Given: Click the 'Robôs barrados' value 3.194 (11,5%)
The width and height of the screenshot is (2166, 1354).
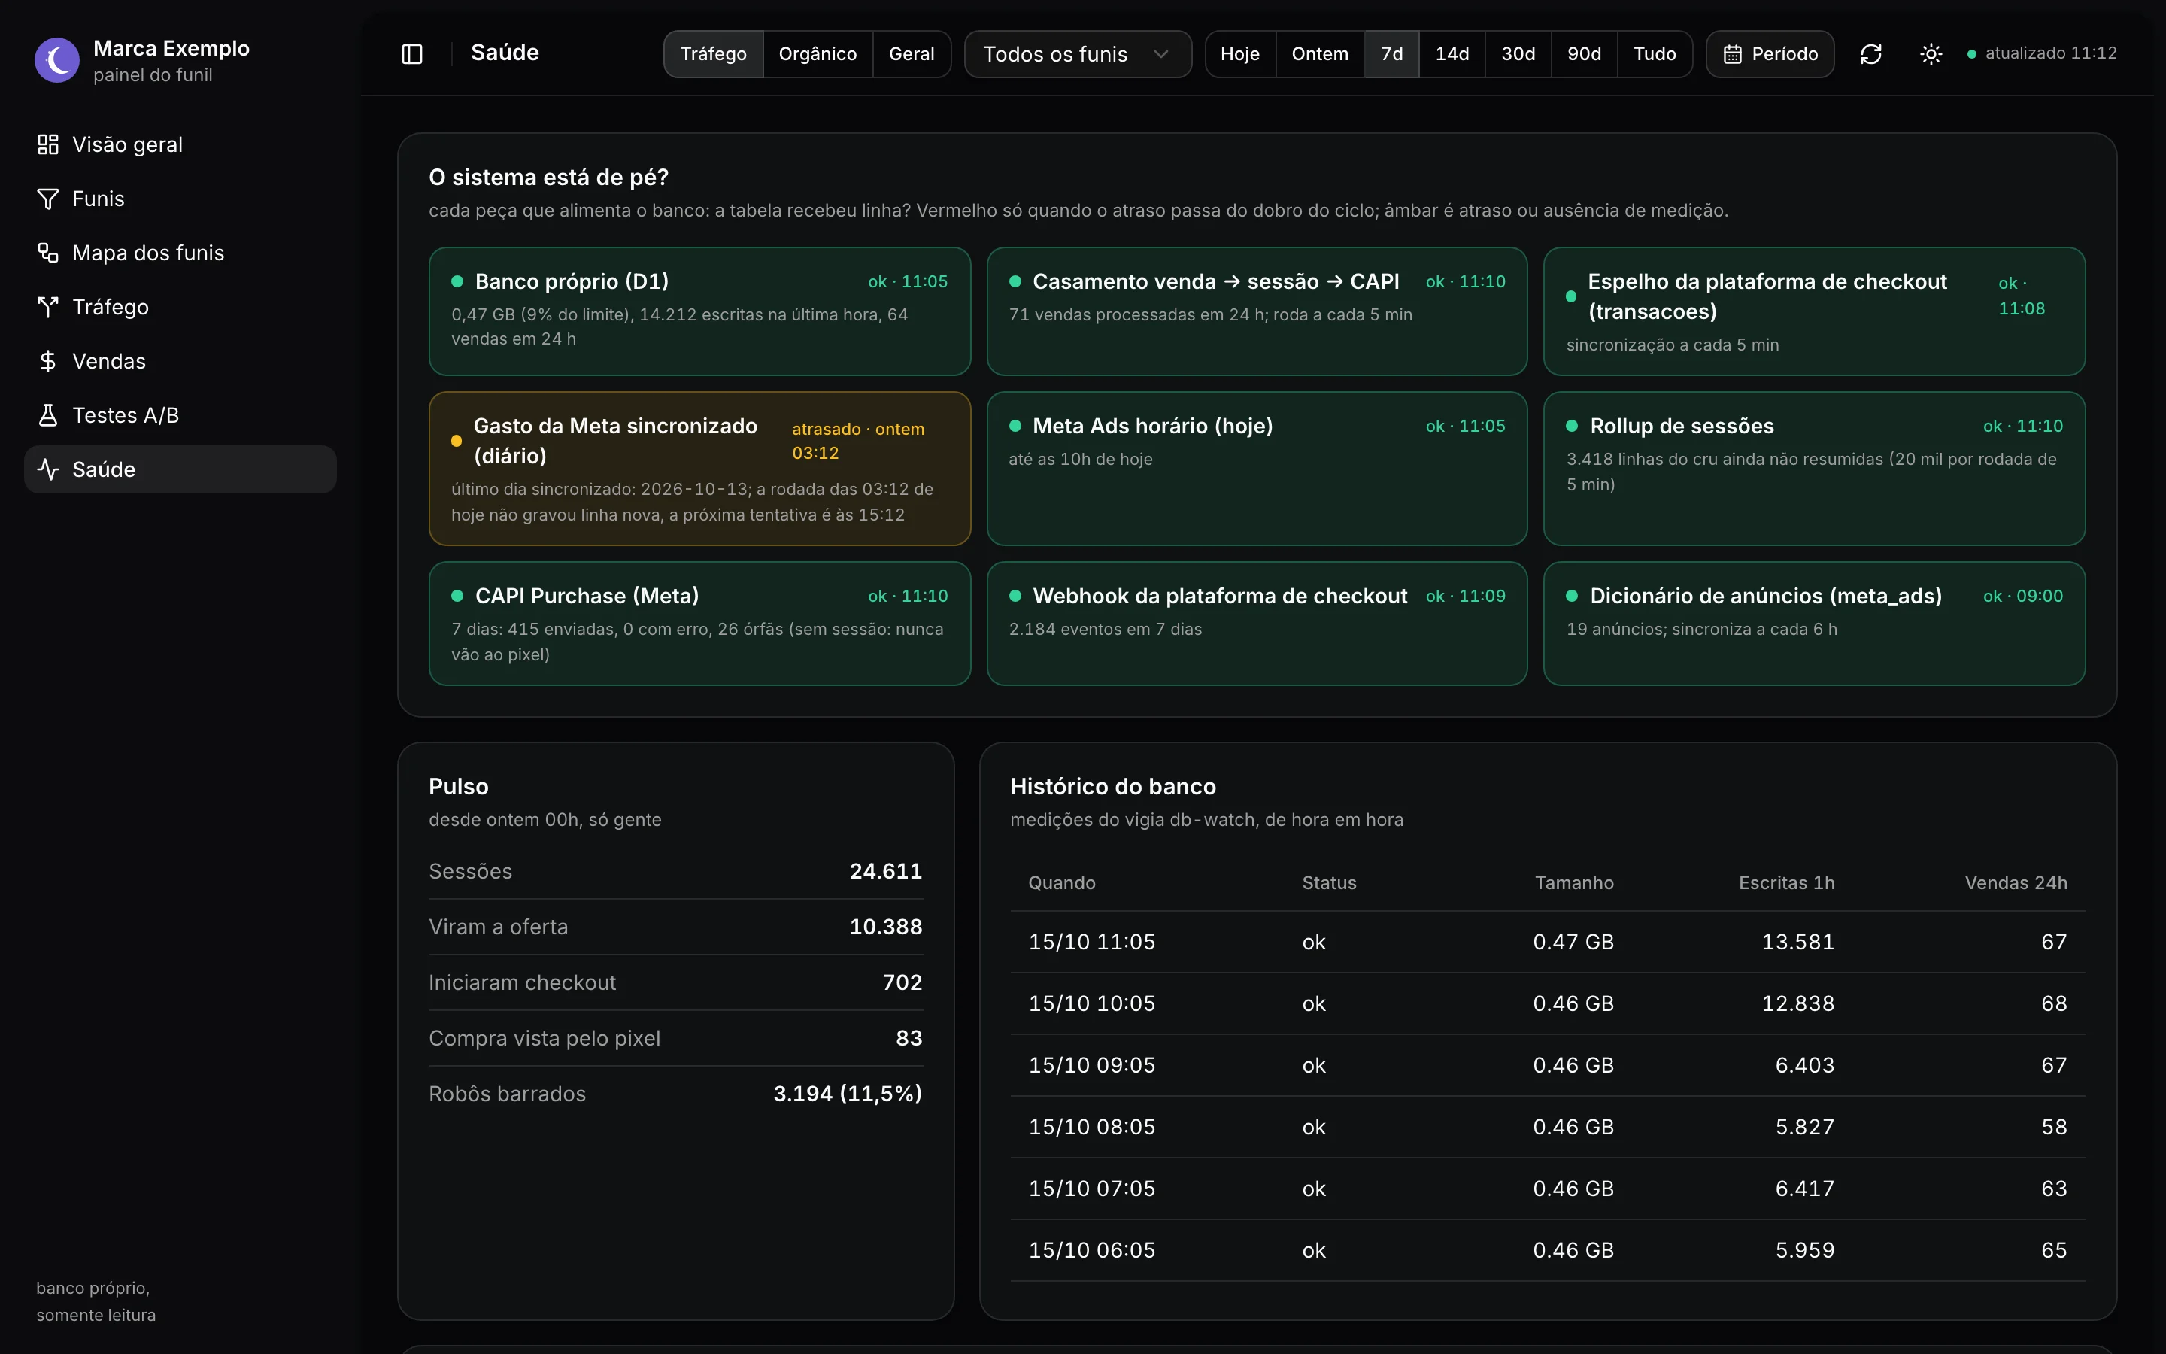Looking at the screenshot, I should click(x=847, y=1094).
